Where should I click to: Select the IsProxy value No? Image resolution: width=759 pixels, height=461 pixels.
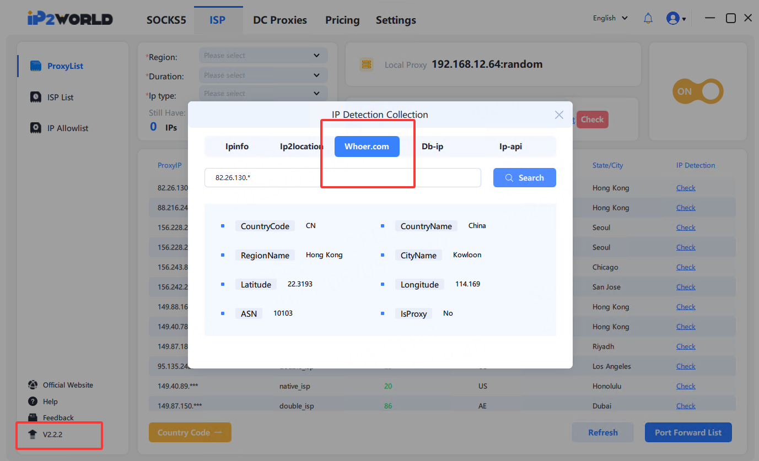pos(448,313)
